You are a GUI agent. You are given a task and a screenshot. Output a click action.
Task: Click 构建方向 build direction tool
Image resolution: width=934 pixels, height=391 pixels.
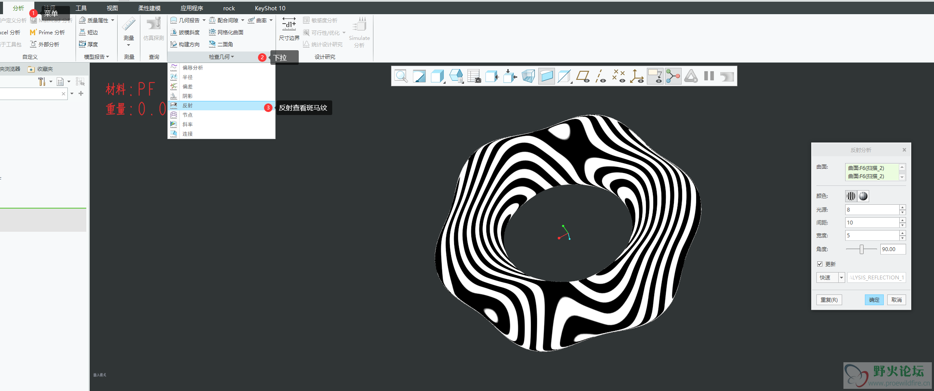point(185,44)
